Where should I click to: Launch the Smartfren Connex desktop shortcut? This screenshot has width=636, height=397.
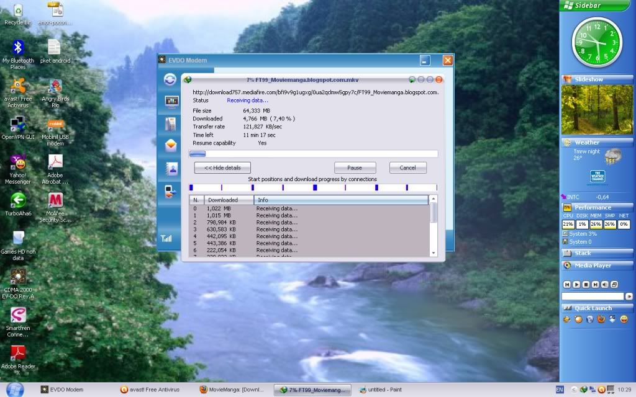18,322
